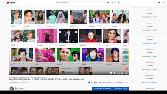
Task: Open the Вован Прикол channel avatar
Action: (11, 89)
